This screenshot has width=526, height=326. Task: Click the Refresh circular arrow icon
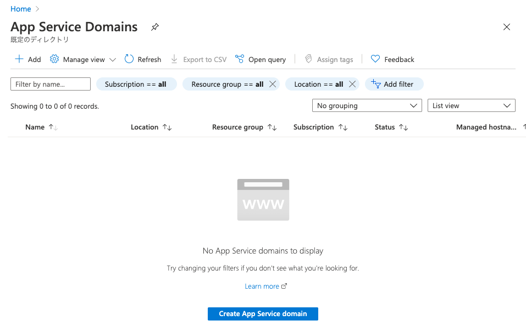coord(129,59)
